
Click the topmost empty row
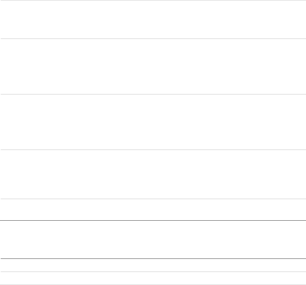click(x=153, y=19)
